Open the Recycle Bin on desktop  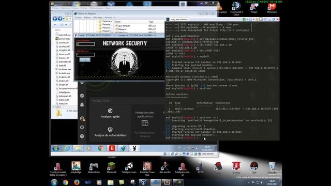pyautogui.click(x=272, y=168)
